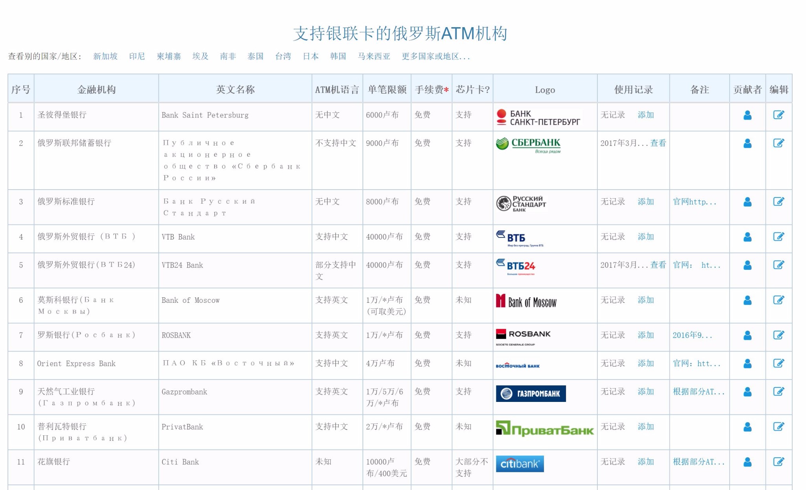Open contributor icon for Citi Bank row
Image resolution: width=806 pixels, height=490 pixels.
point(747,462)
